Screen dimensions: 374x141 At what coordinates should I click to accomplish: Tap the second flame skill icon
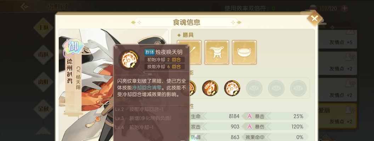210,88
